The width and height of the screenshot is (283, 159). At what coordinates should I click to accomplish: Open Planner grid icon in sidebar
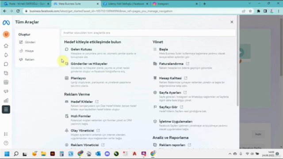coord(6,82)
